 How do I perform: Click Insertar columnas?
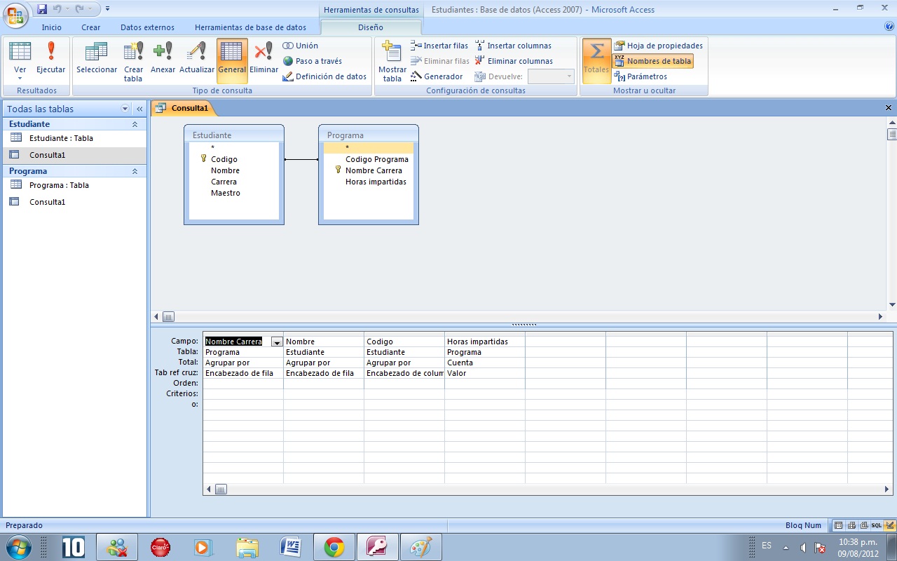click(x=513, y=46)
